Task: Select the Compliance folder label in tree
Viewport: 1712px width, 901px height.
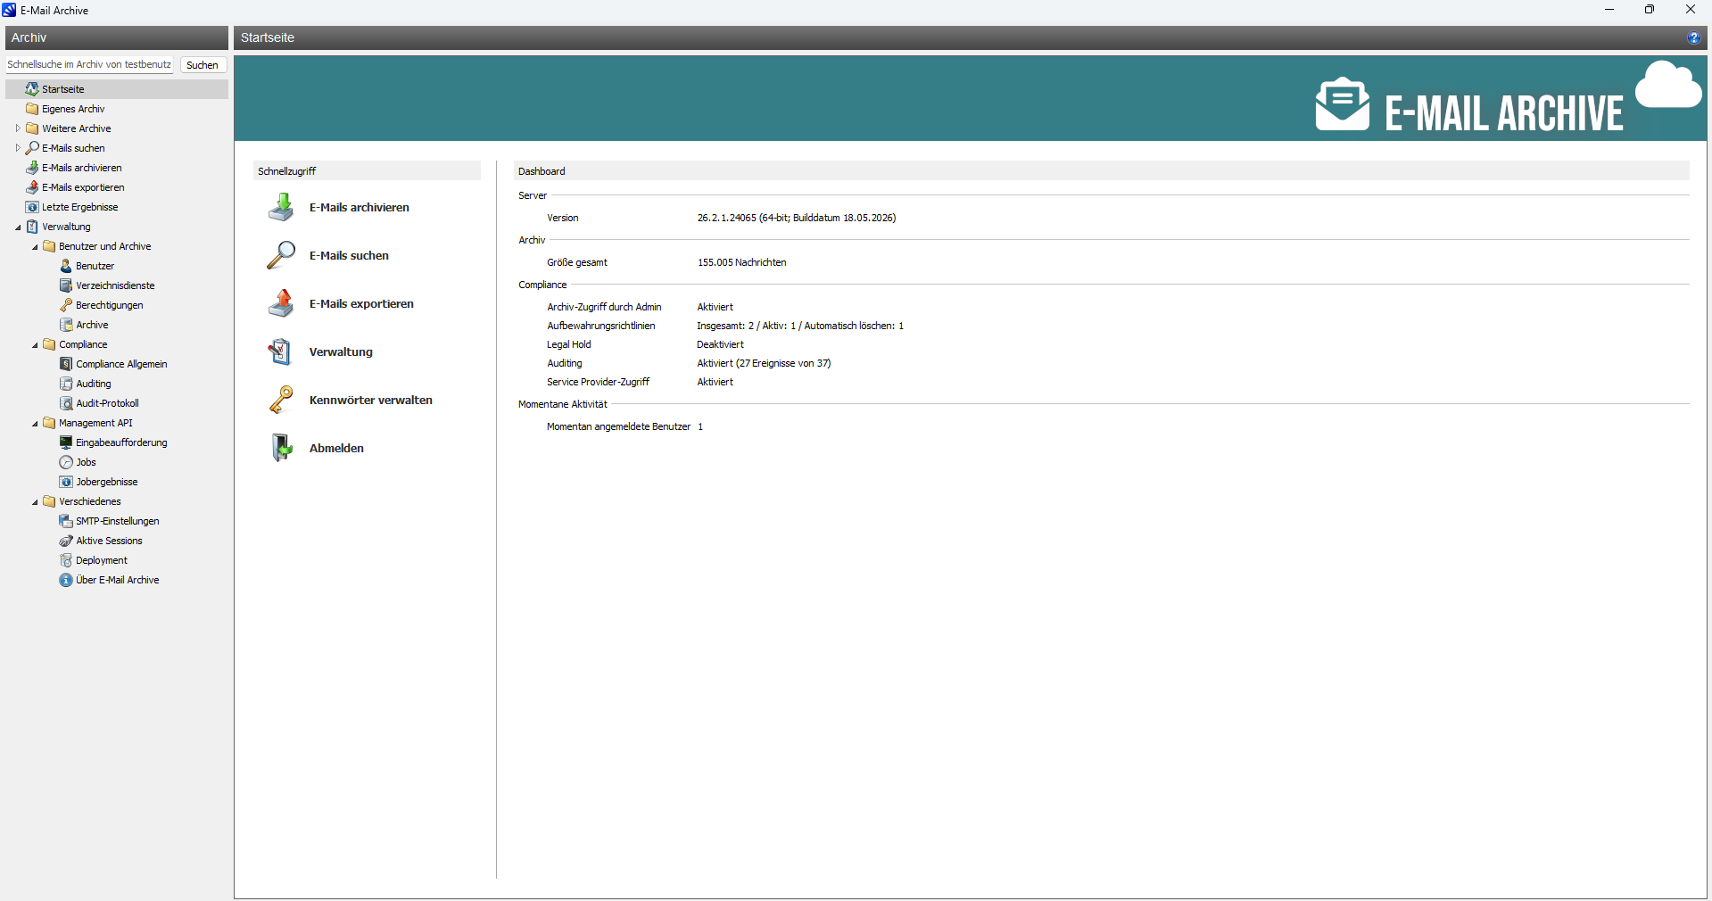Action: [83, 344]
